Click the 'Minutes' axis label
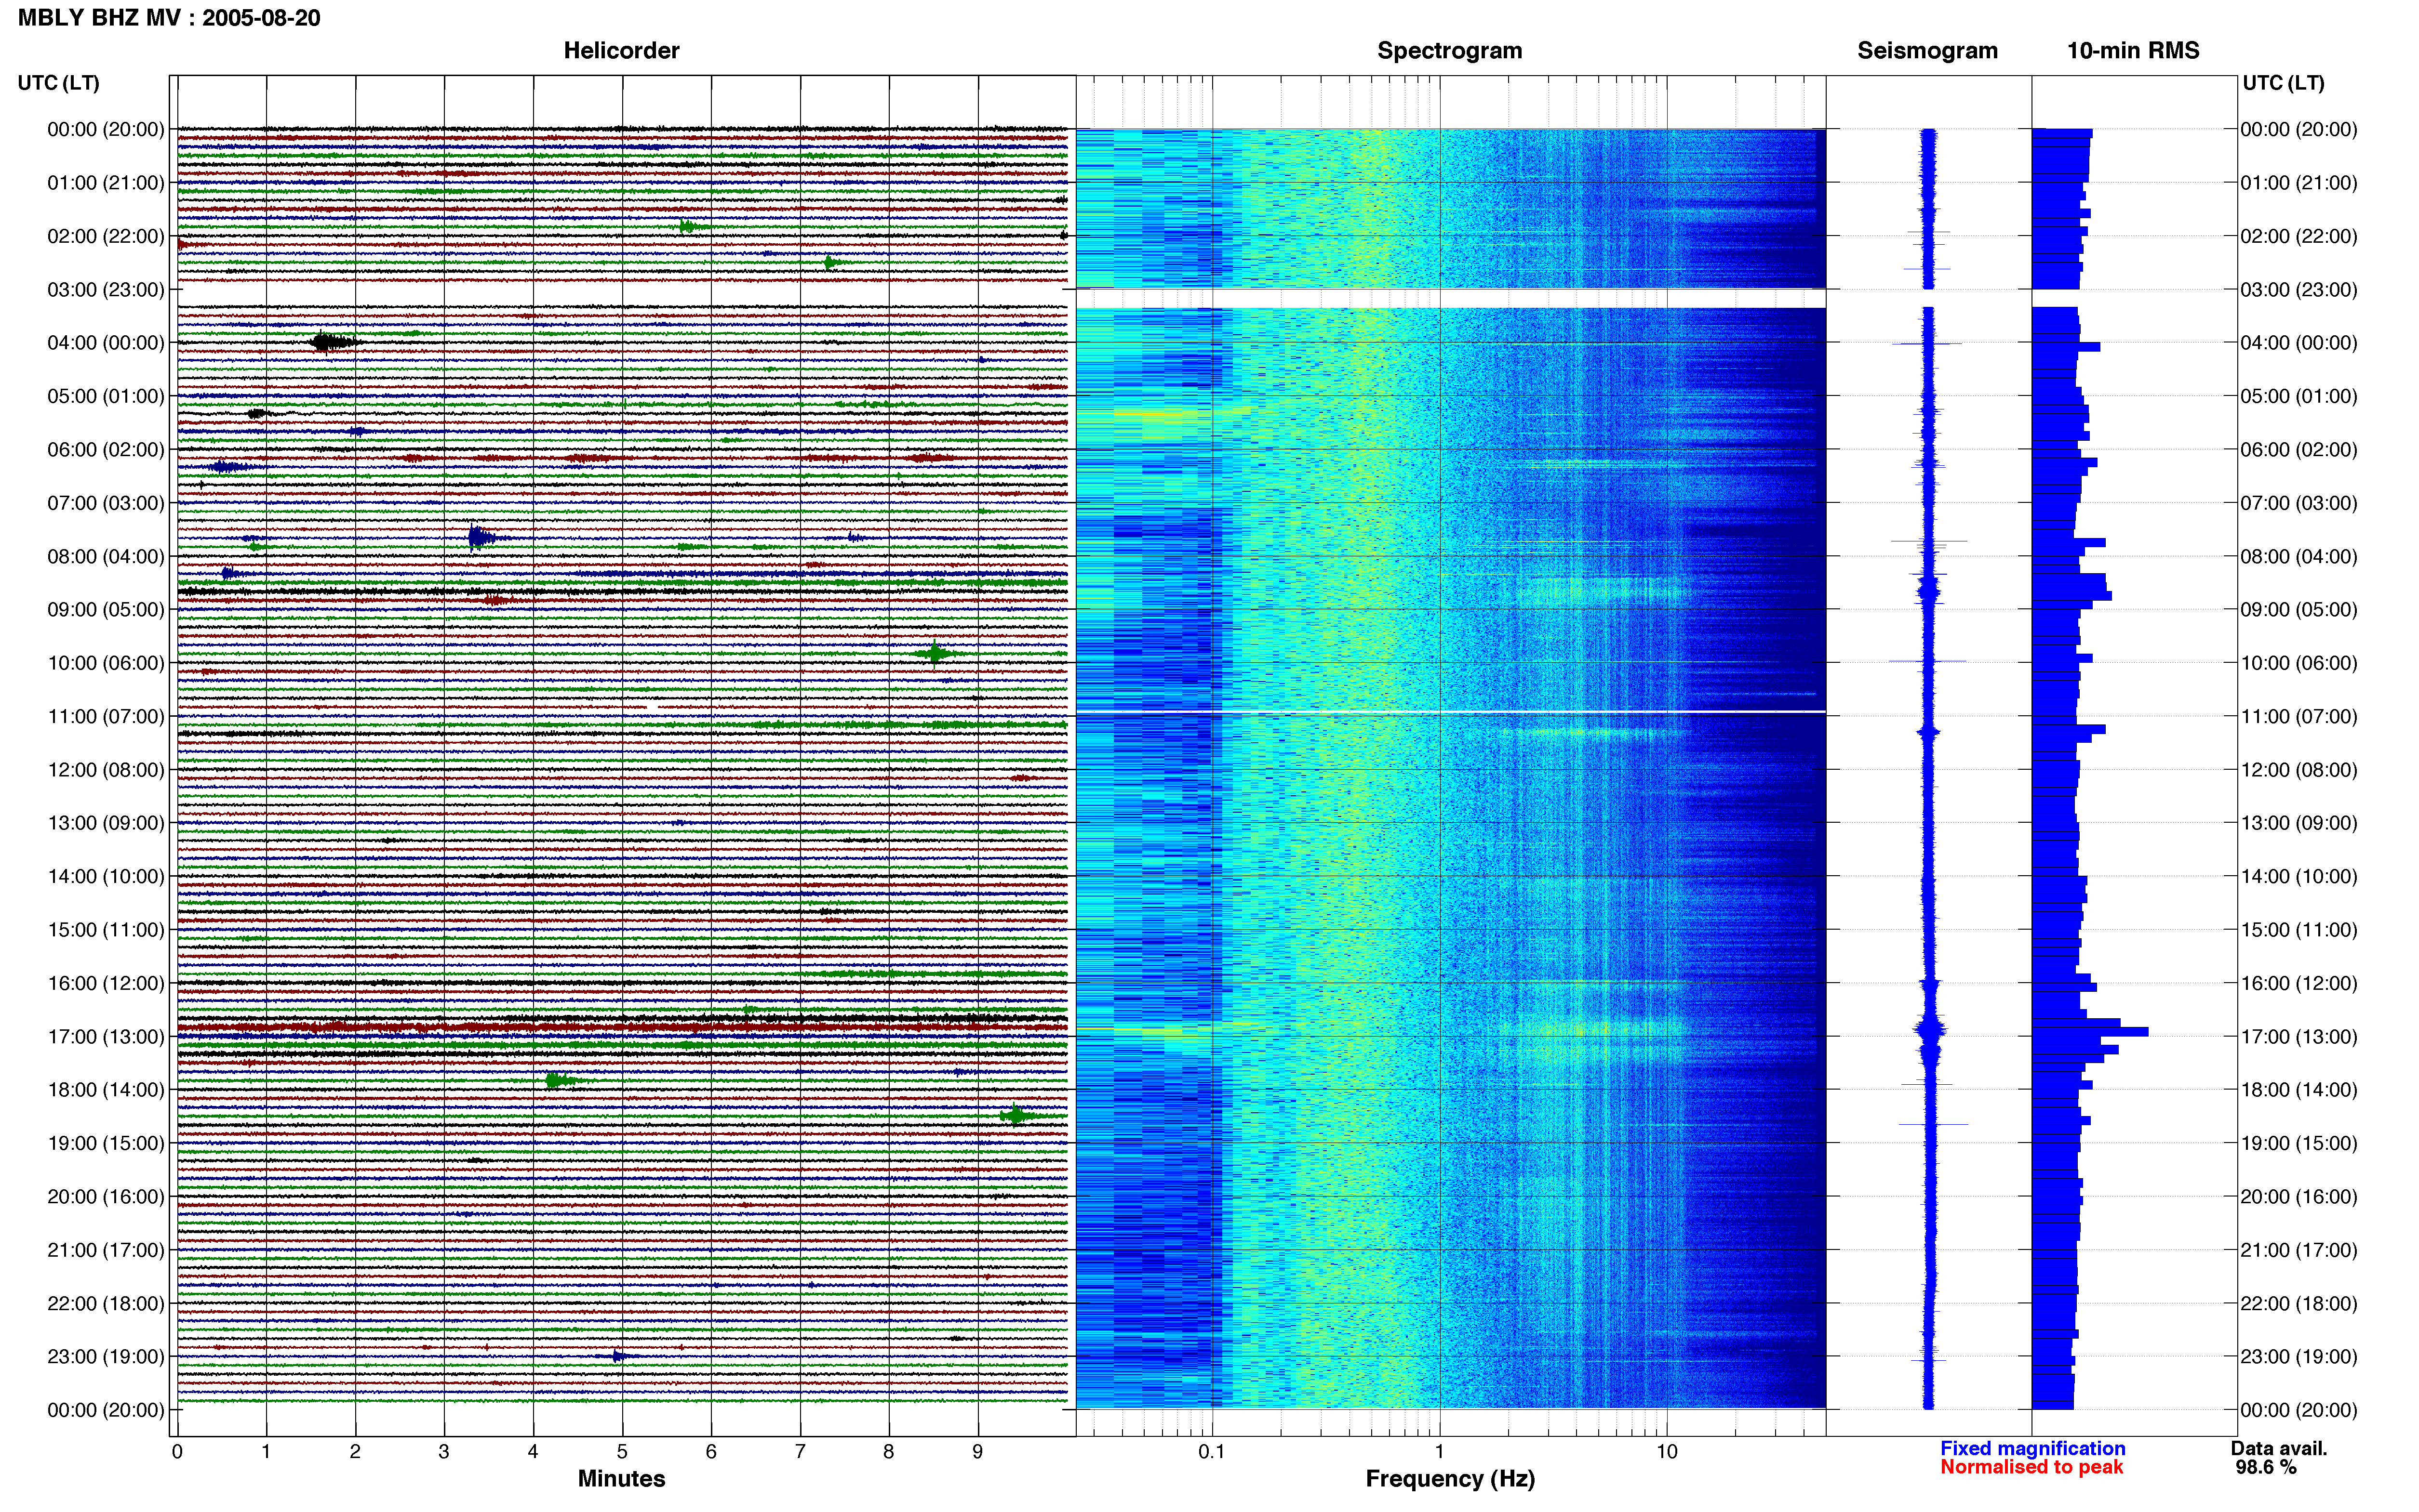Viewport: 2419px width, 1512px height. 621,1479
